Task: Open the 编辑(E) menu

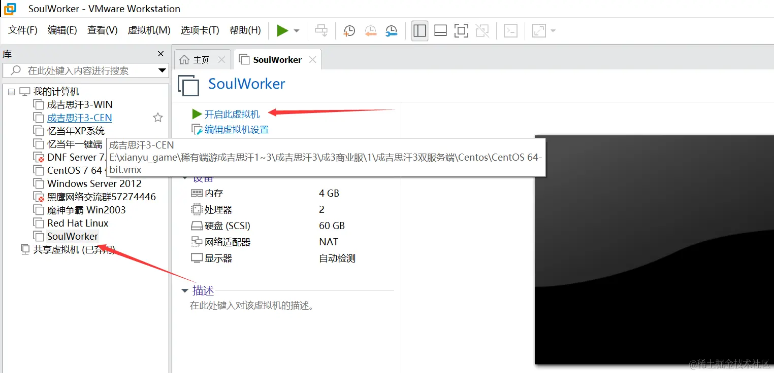Action: click(x=62, y=30)
